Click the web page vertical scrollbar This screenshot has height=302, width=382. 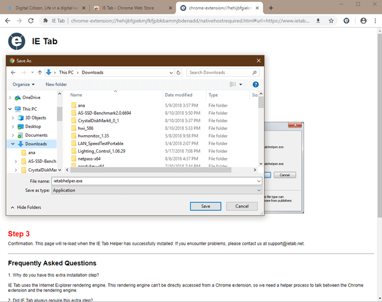click(x=380, y=126)
